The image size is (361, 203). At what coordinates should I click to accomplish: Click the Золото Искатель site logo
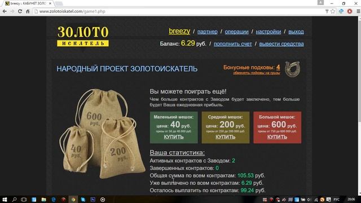[x=83, y=36]
